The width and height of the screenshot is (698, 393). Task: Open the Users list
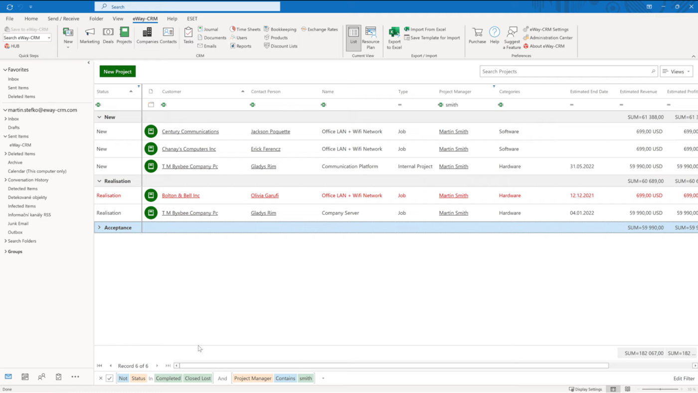pyautogui.click(x=238, y=38)
